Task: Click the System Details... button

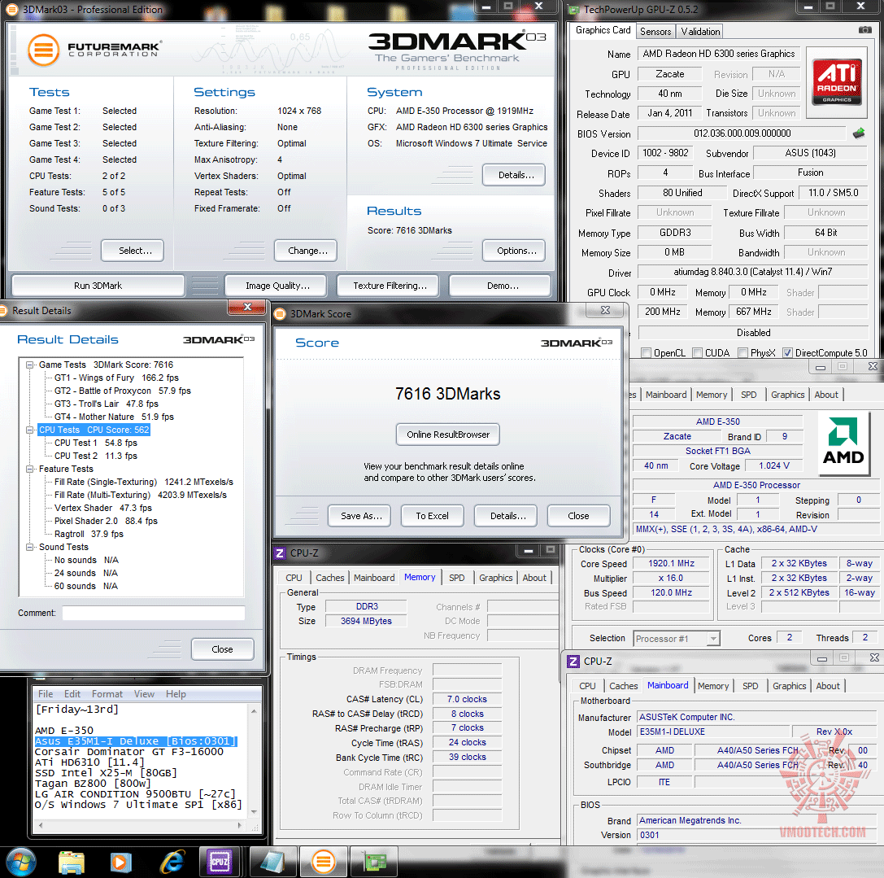Action: point(516,175)
